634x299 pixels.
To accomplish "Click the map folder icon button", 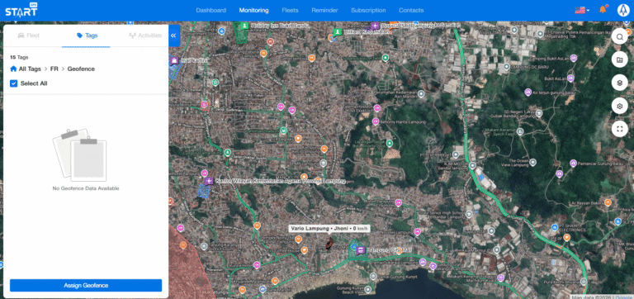I will click(x=619, y=60).
